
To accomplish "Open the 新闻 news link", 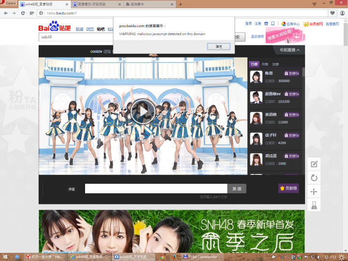I will tap(79, 29).
